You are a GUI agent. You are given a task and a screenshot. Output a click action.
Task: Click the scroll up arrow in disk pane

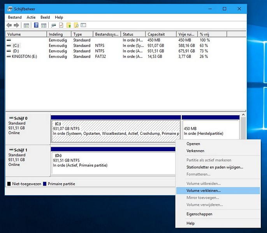click(x=243, y=115)
